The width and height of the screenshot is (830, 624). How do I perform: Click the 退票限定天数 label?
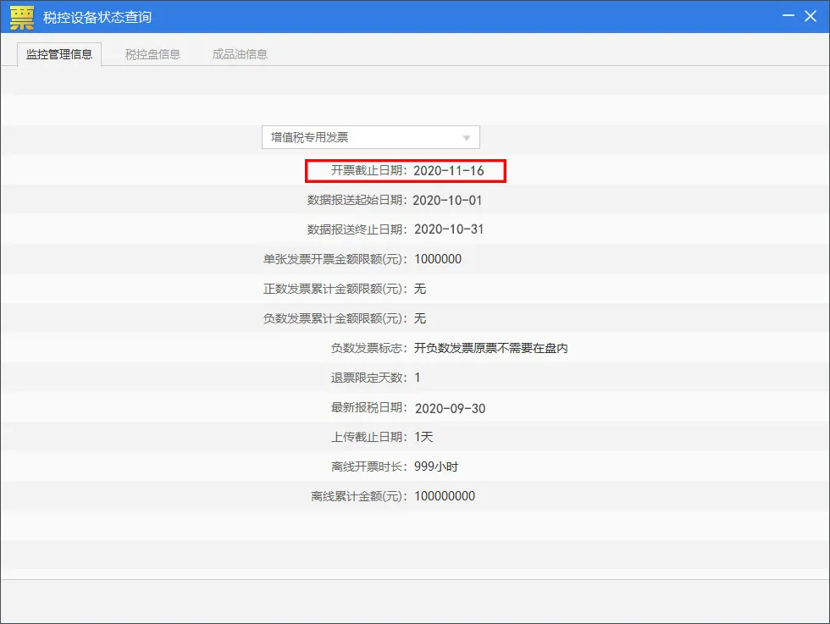click(369, 378)
